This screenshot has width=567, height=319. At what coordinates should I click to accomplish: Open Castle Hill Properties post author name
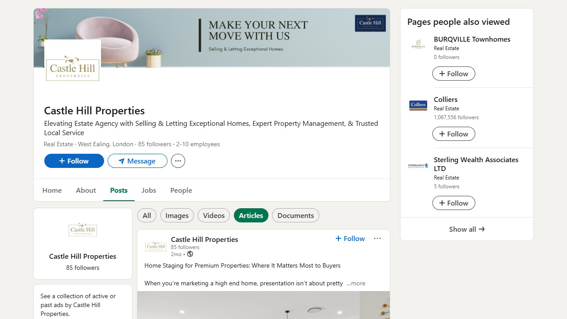205,239
